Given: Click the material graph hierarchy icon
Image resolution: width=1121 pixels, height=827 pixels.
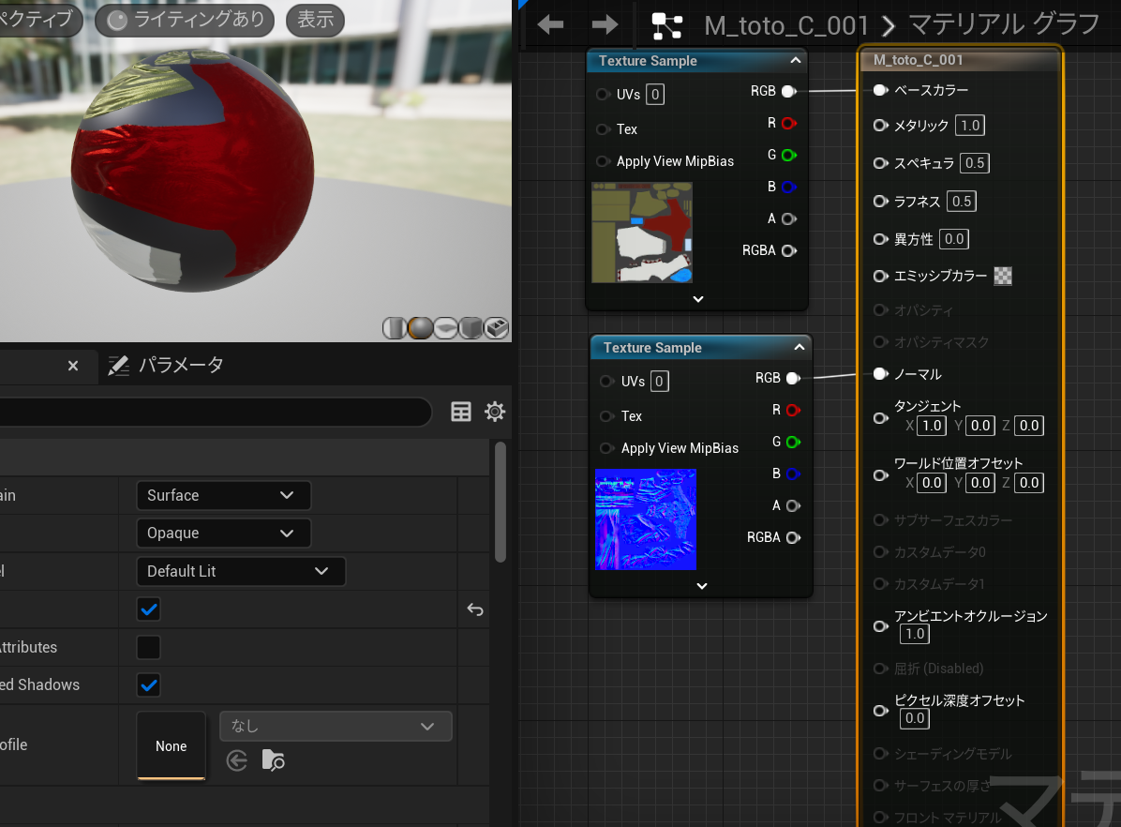Looking at the screenshot, I should click(x=667, y=25).
